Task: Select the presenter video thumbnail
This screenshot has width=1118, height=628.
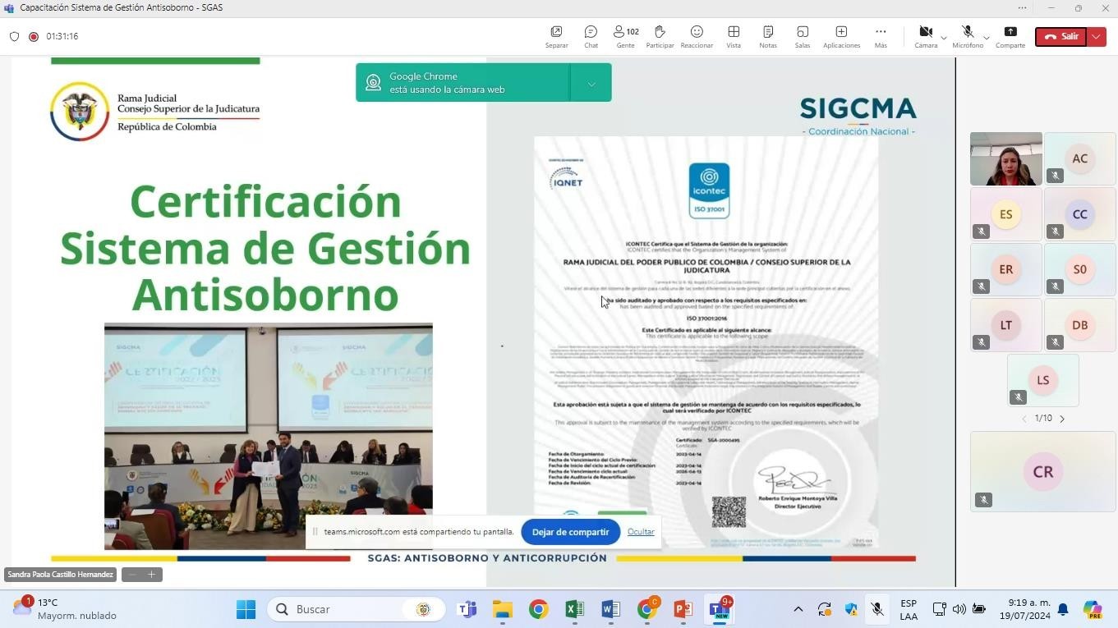Action: point(1005,159)
